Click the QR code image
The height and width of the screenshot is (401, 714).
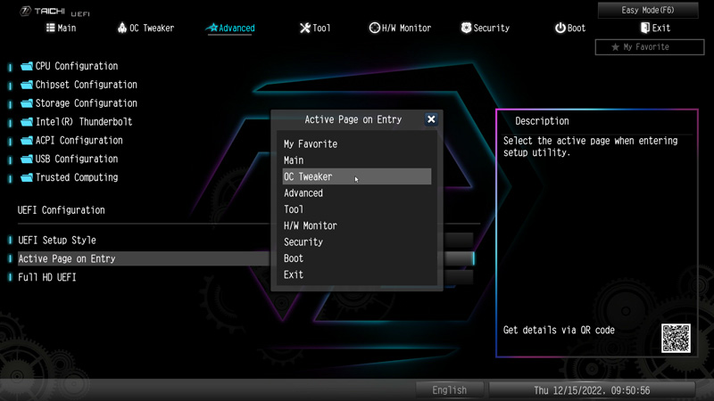(676, 338)
